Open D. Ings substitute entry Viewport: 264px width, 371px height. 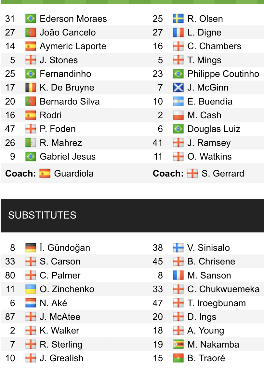(x=202, y=317)
